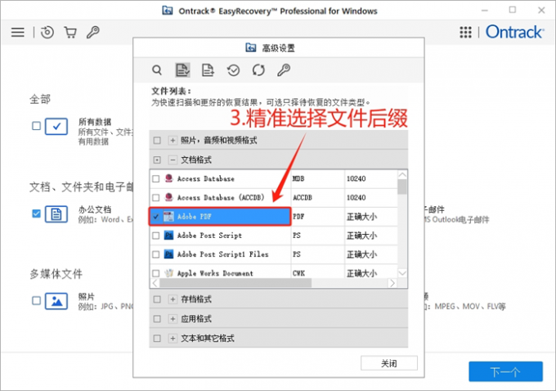The height and width of the screenshot is (391, 556).
Task: Click the photos tile icon
Action: coord(56,301)
